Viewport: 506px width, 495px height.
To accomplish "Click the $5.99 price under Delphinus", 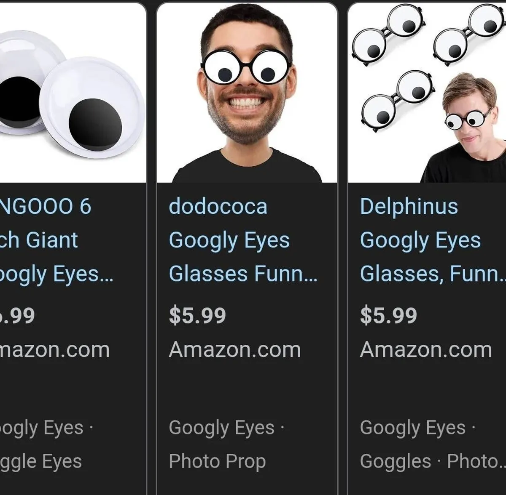I will (388, 316).
